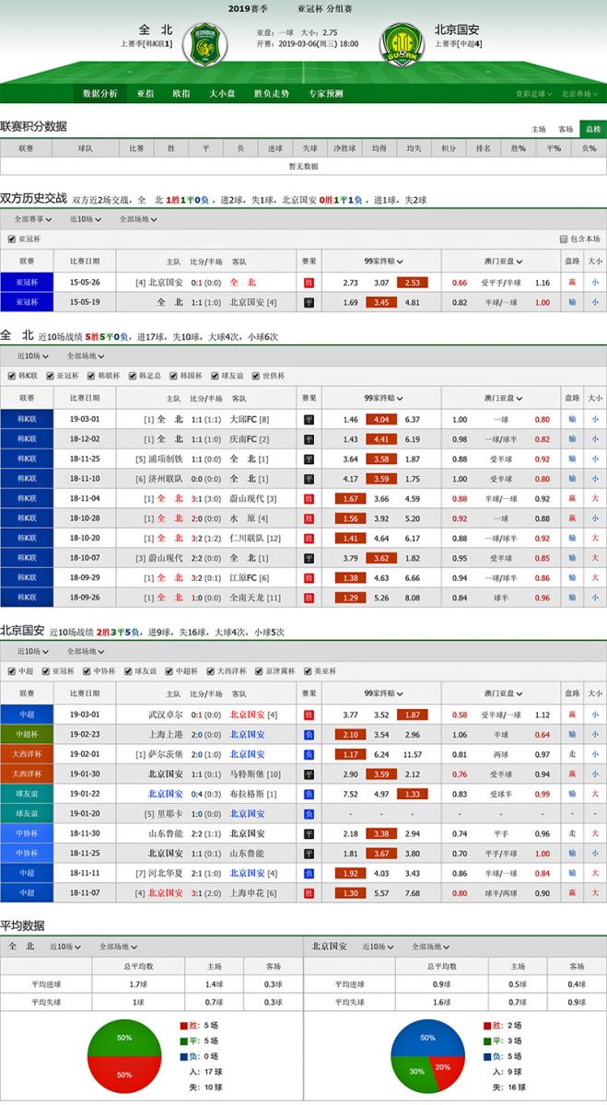Screen dimensions: 607x1105
Task: Open 澳门亚盘 dropdown in head-to-head table header
Action: tap(503, 262)
